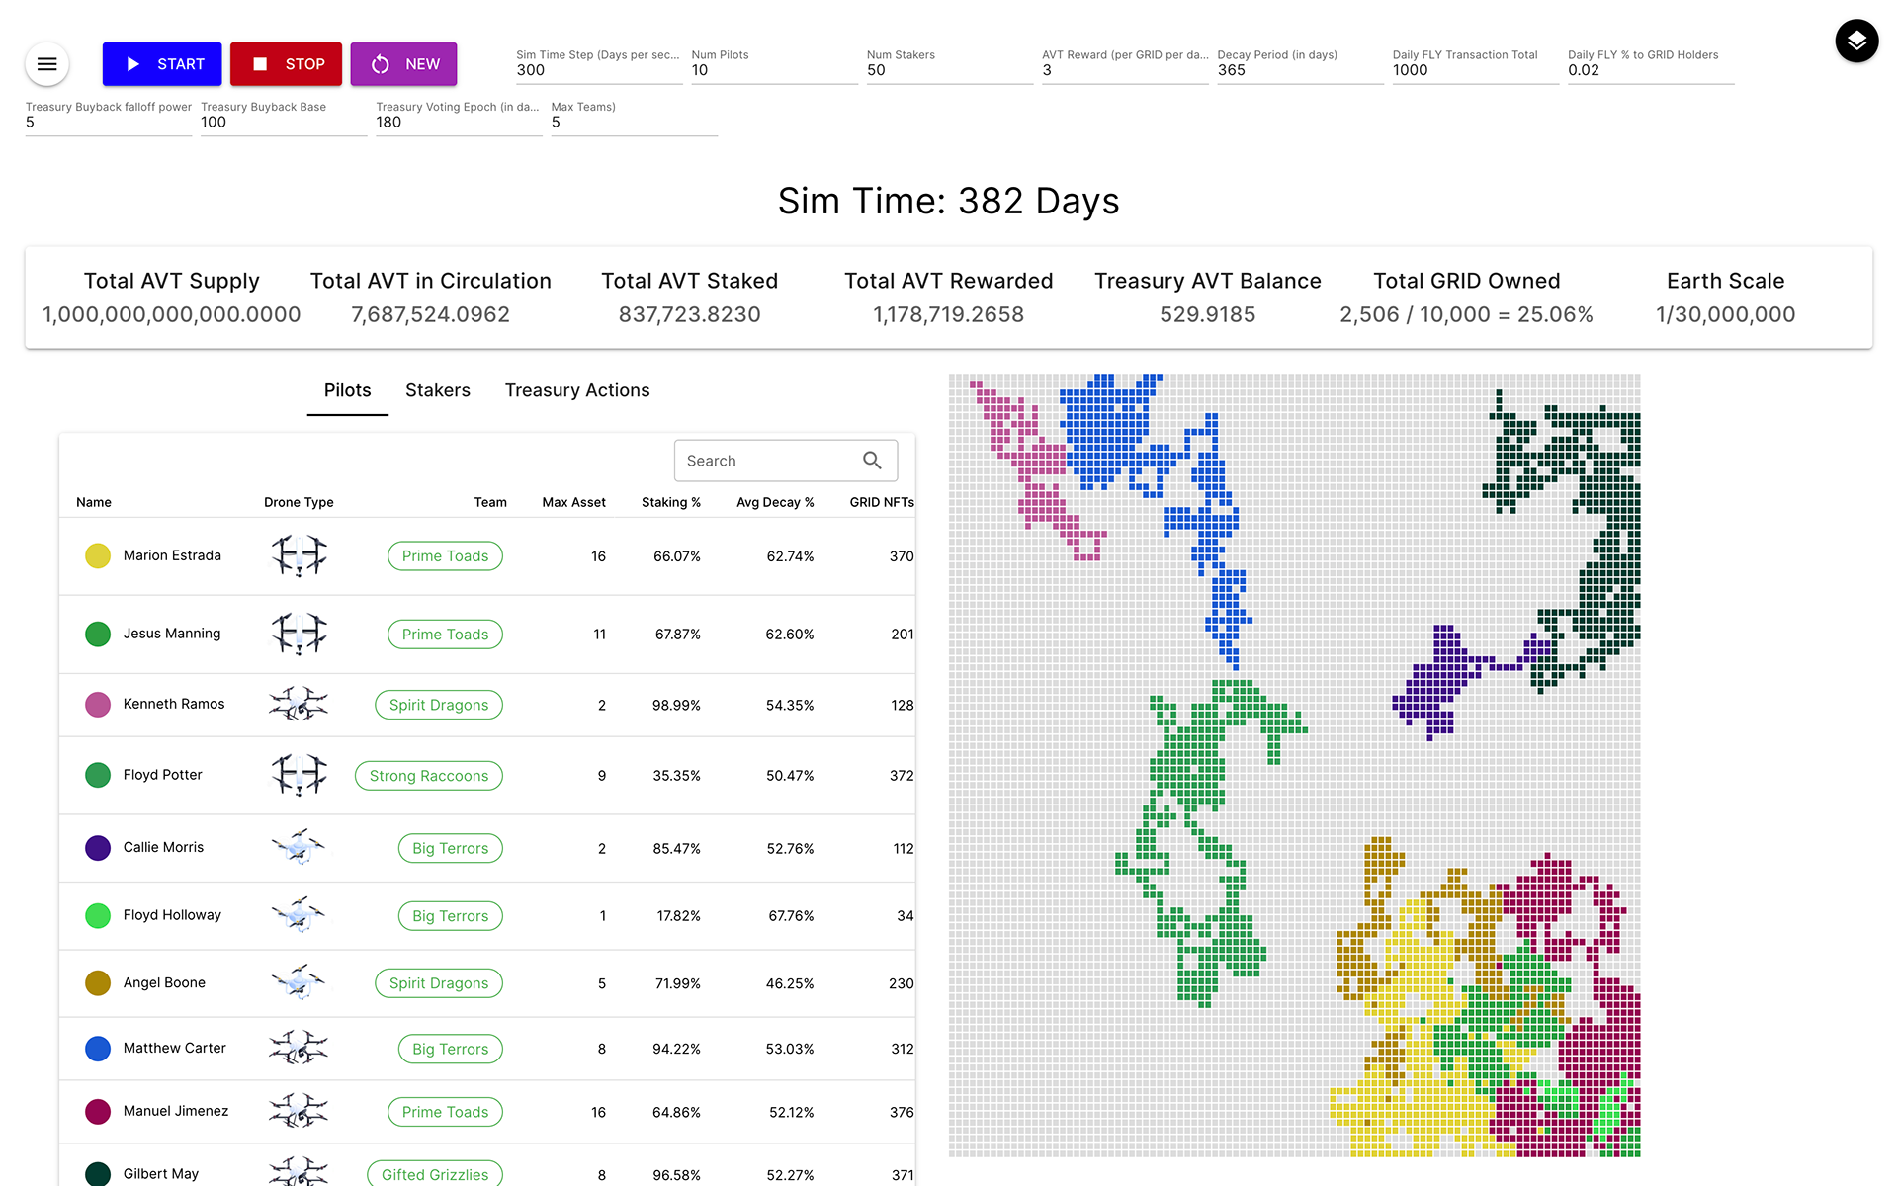Switch to the Pilots tab
Screen dimensions: 1898x1186
pos(347,390)
